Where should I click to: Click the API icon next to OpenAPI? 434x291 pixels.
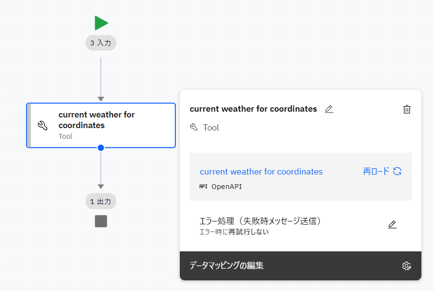coord(203,187)
